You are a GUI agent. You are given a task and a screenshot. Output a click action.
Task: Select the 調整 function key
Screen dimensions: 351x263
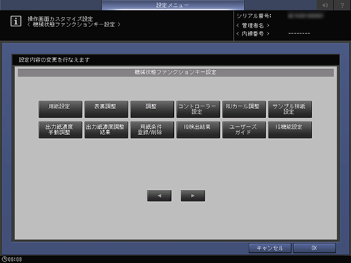point(152,109)
